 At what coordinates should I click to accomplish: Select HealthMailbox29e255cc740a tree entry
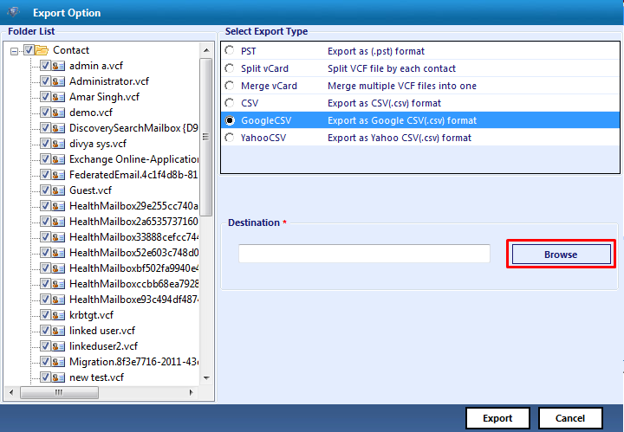pos(133,206)
